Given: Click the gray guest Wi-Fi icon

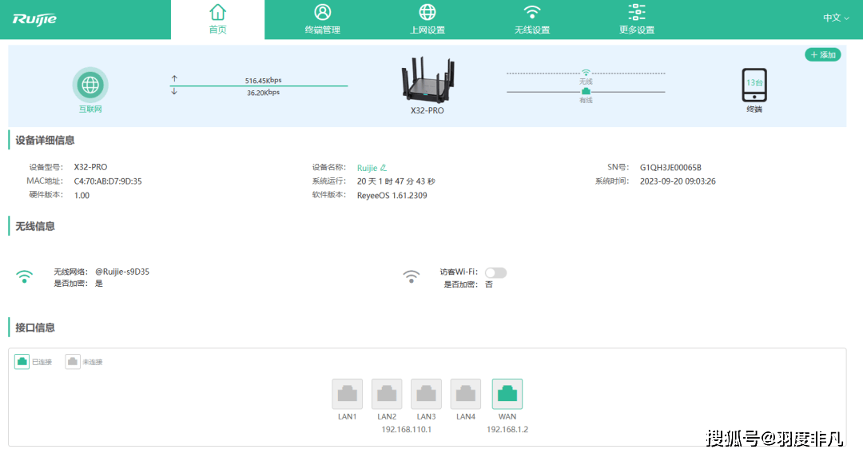Looking at the screenshot, I should [x=411, y=276].
